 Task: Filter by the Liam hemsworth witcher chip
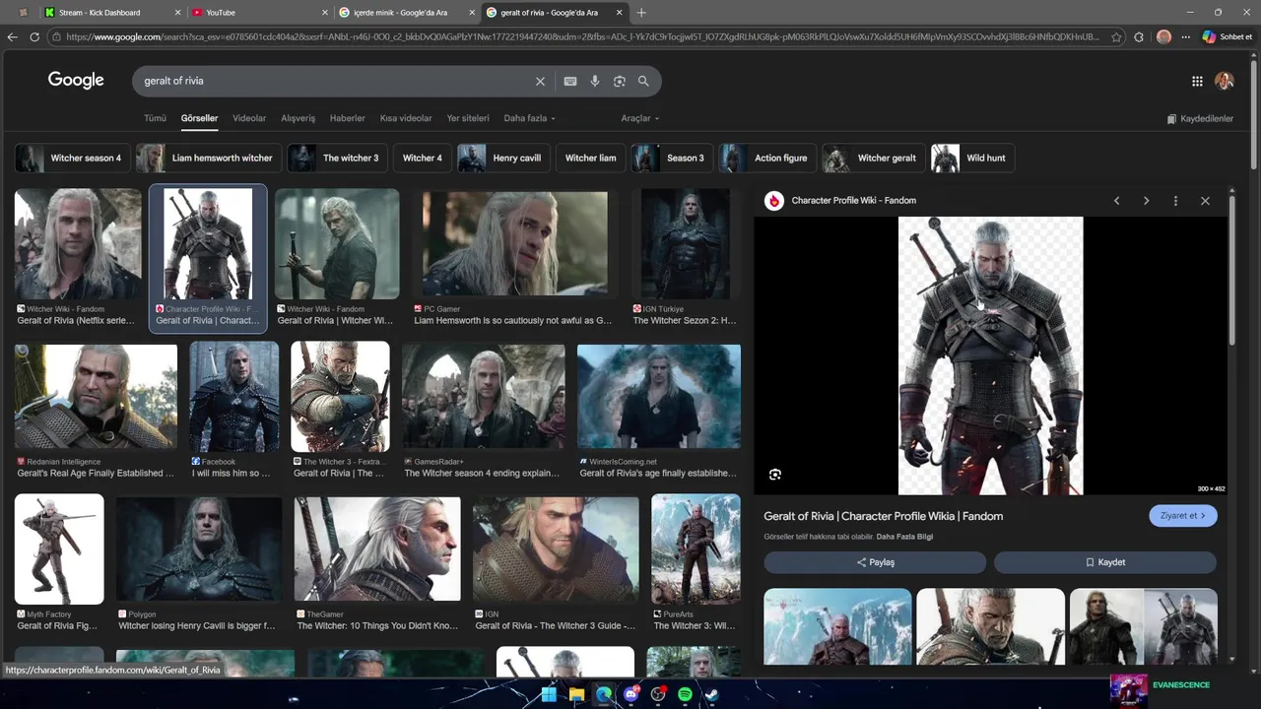pos(209,159)
